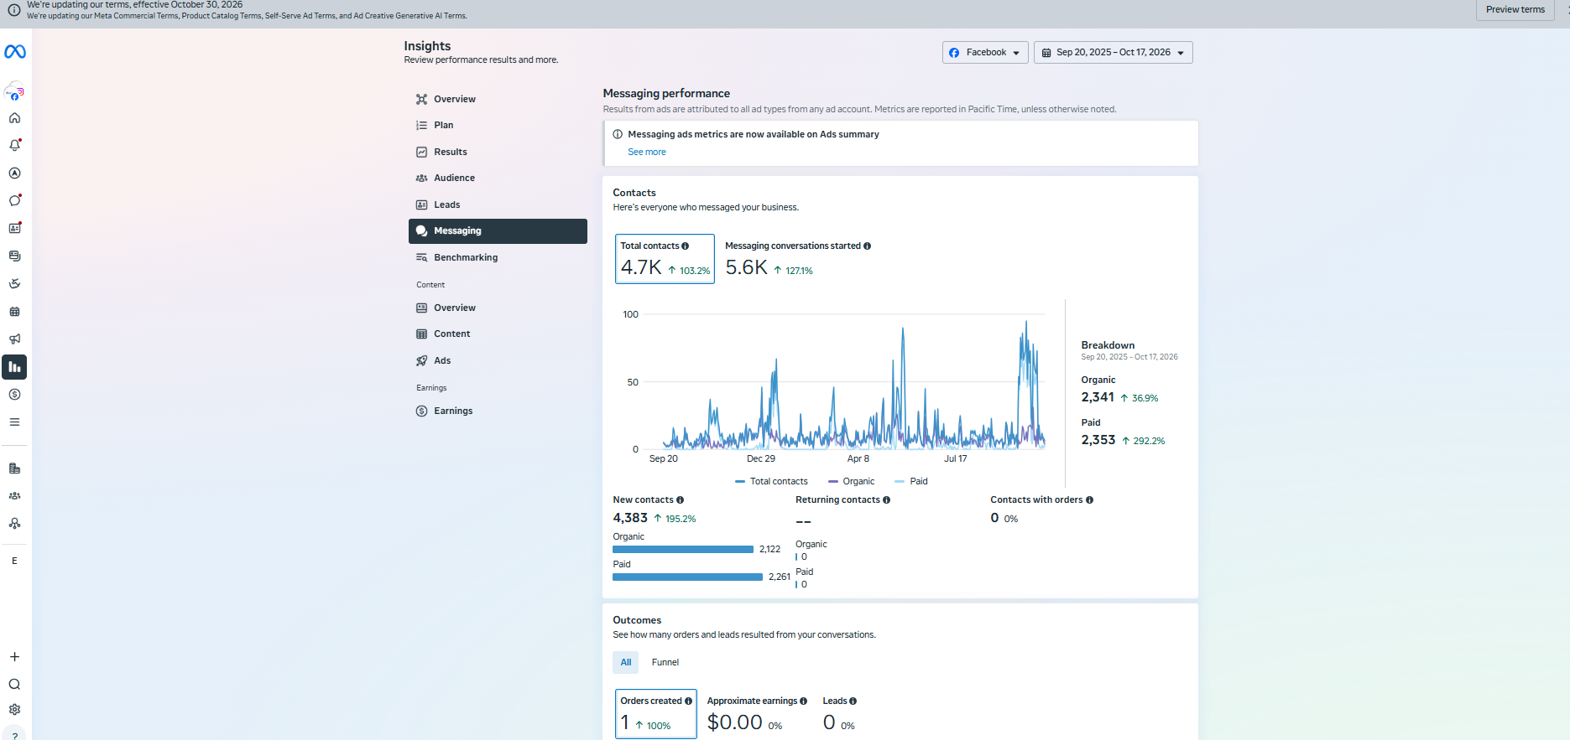Open the Facebook platform dropdown
The width and height of the screenshot is (1570, 740).
(x=985, y=52)
